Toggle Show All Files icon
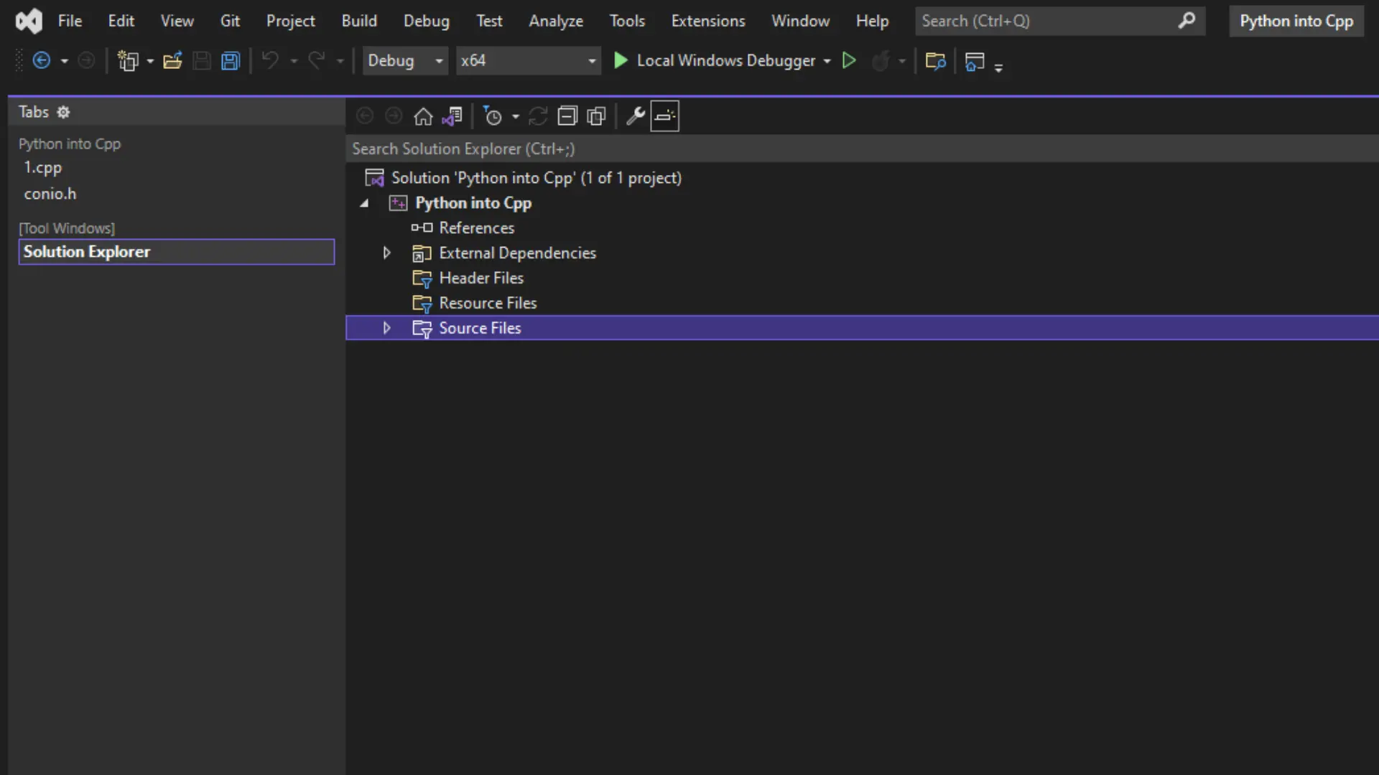1379x775 pixels. pyautogui.click(x=596, y=116)
